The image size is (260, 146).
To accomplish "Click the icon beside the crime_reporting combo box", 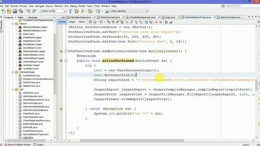I will tap(107, 11).
